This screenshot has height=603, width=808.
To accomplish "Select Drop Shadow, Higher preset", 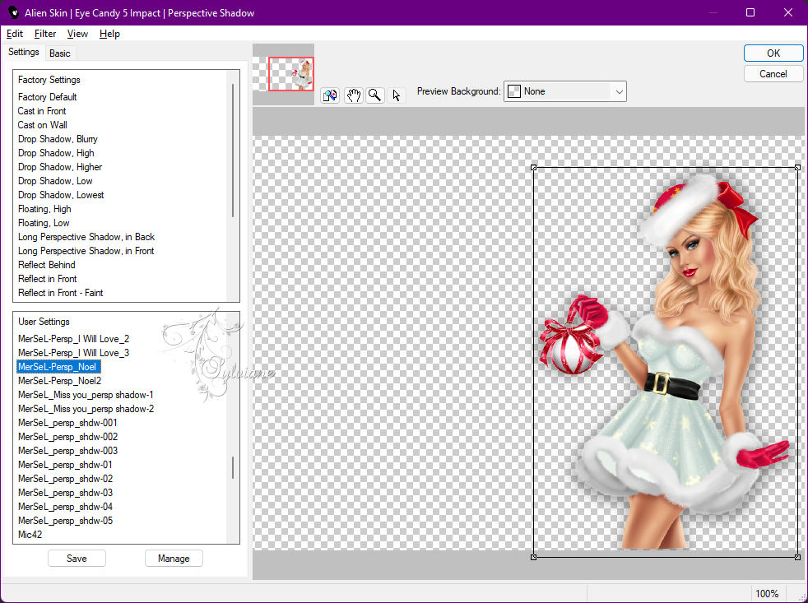I will click(60, 166).
